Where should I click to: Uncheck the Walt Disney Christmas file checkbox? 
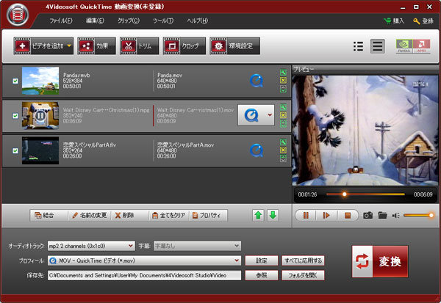point(15,116)
